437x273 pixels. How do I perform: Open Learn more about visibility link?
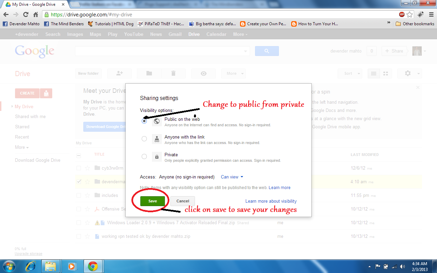(x=271, y=201)
